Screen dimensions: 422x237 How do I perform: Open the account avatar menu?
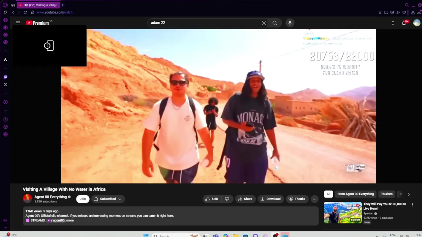(417, 23)
